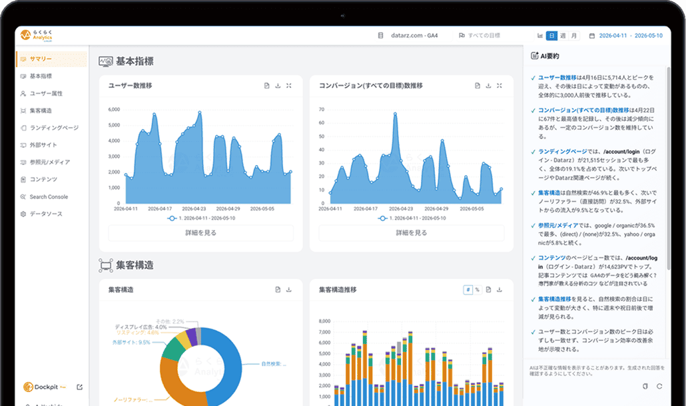This screenshot has width=686, height=406.
Task: Click the AI要約 panel icon
Action: [534, 55]
